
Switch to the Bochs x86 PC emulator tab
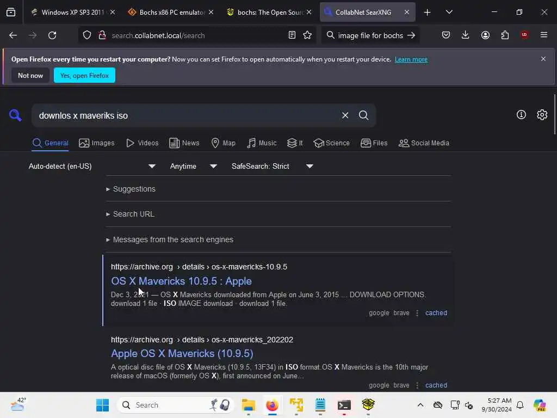(x=171, y=13)
